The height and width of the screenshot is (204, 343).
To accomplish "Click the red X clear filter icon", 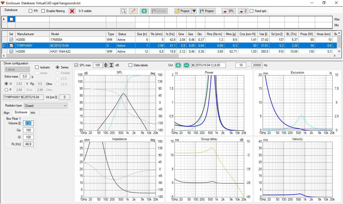I will coord(72,11).
